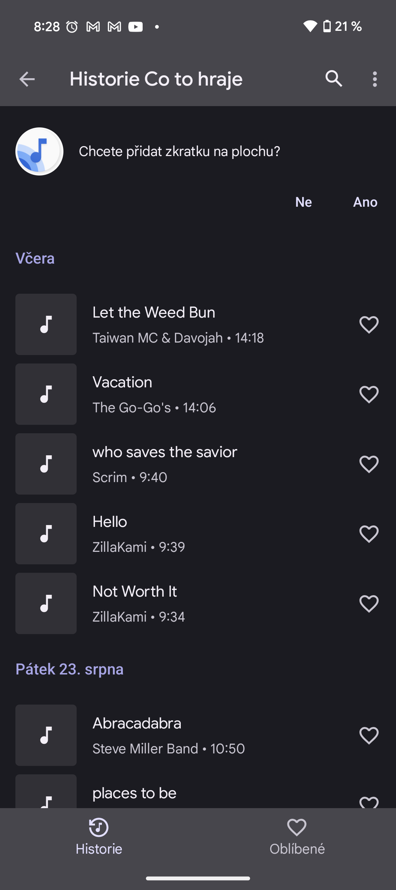The width and height of the screenshot is (396, 890).
Task: Tap the back arrow in header
Action: (27, 79)
